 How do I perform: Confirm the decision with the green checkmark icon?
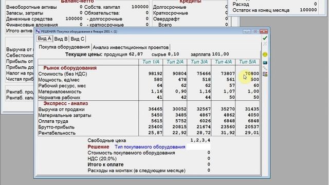click(x=265, y=38)
